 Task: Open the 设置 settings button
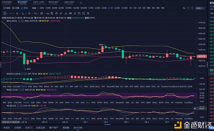tap(16, 8)
